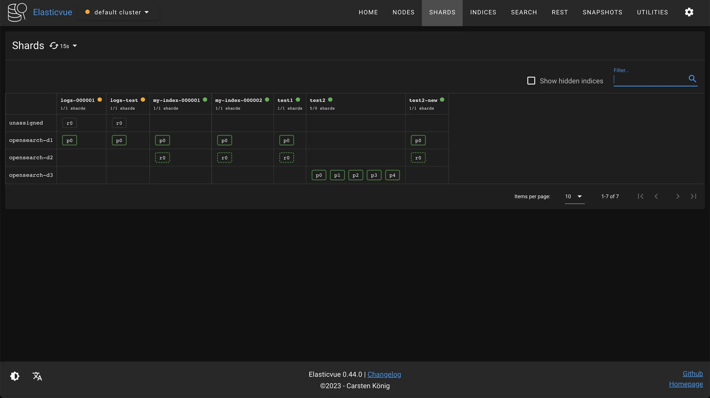Open the language translate icon
710x398 pixels.
37,376
